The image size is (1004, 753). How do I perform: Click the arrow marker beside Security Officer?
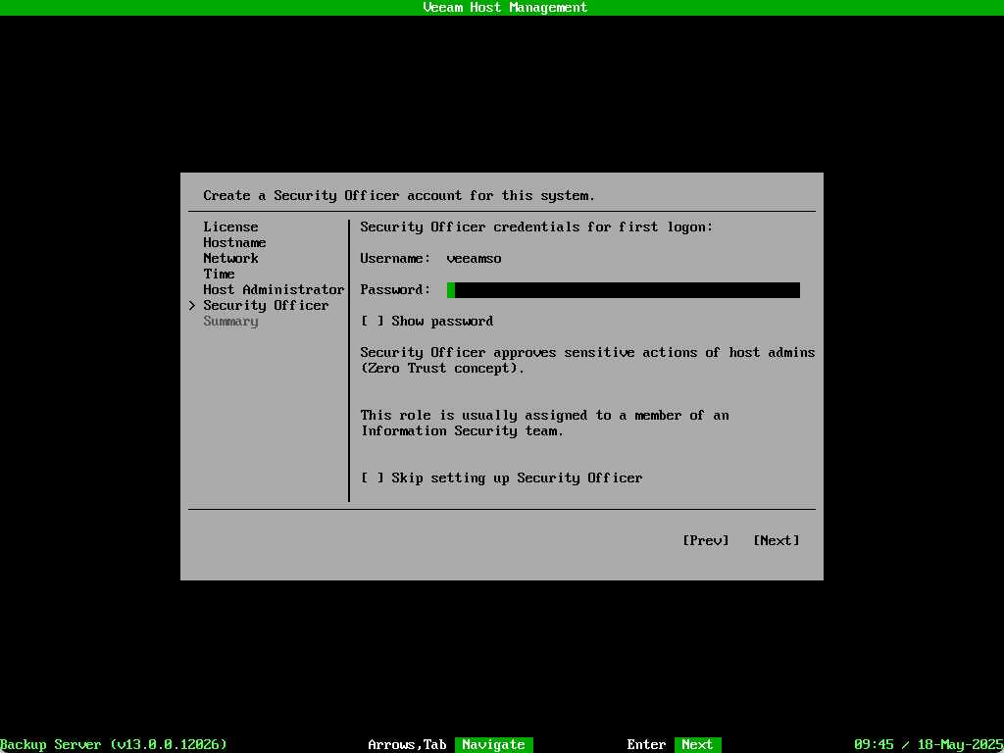pyautogui.click(x=192, y=306)
